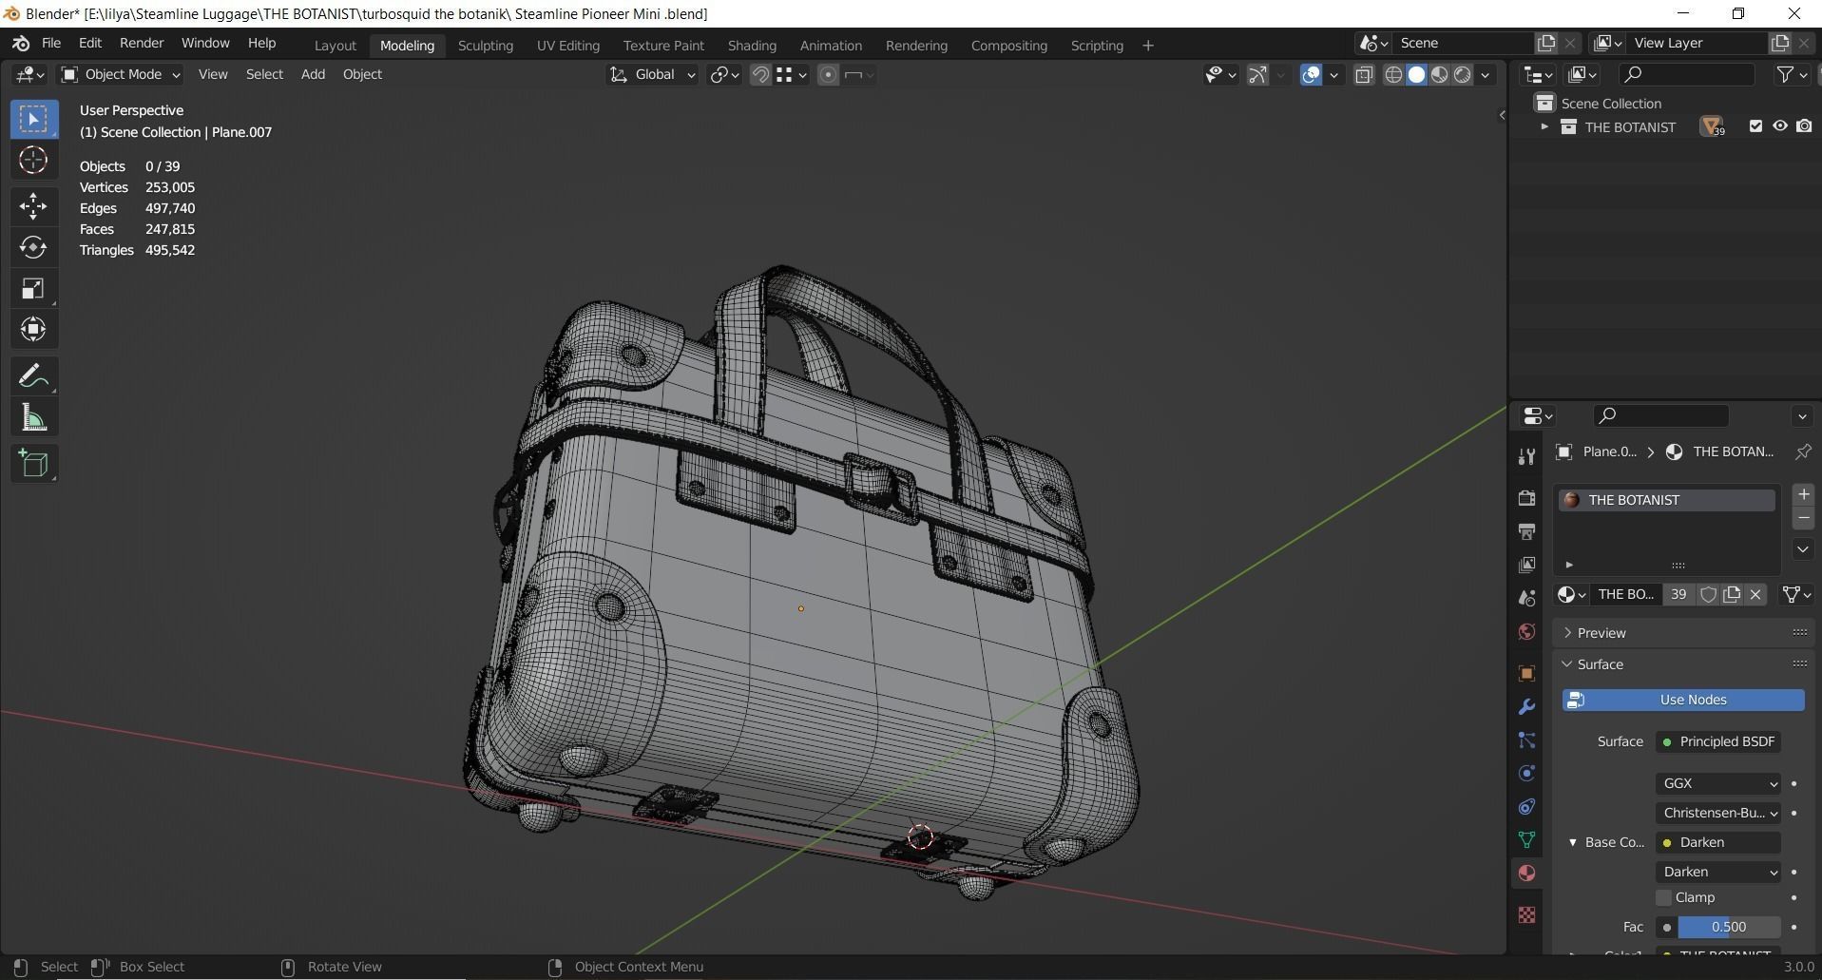Open the Christensen-Burley subsurface dropdown
Image resolution: width=1822 pixels, height=980 pixels.
[1718, 813]
